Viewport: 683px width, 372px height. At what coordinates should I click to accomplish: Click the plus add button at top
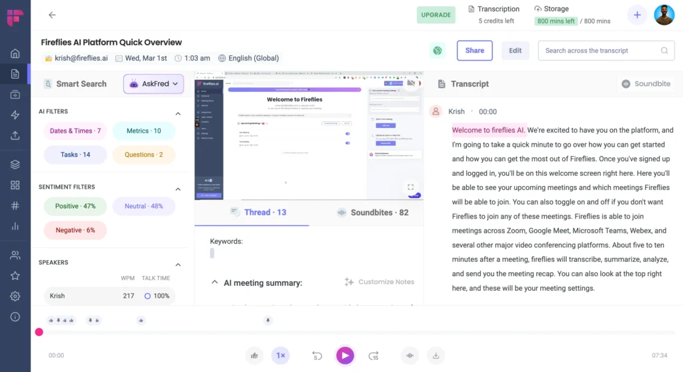click(637, 15)
